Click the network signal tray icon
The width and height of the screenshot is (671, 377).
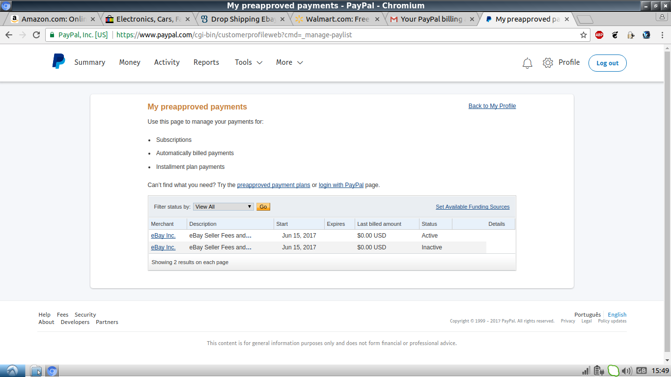coord(586,371)
